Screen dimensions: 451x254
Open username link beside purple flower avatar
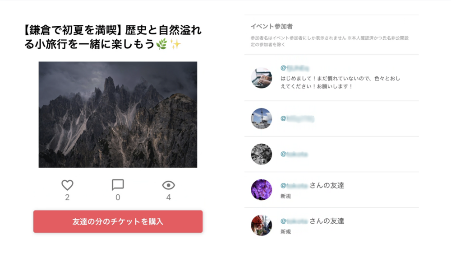pyautogui.click(x=294, y=185)
